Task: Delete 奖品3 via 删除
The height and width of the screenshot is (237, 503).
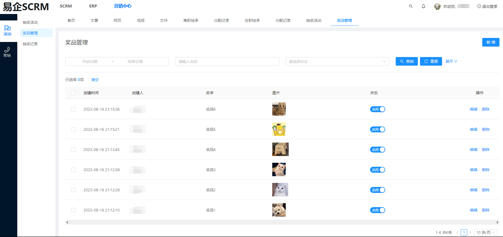Action: [x=486, y=170]
